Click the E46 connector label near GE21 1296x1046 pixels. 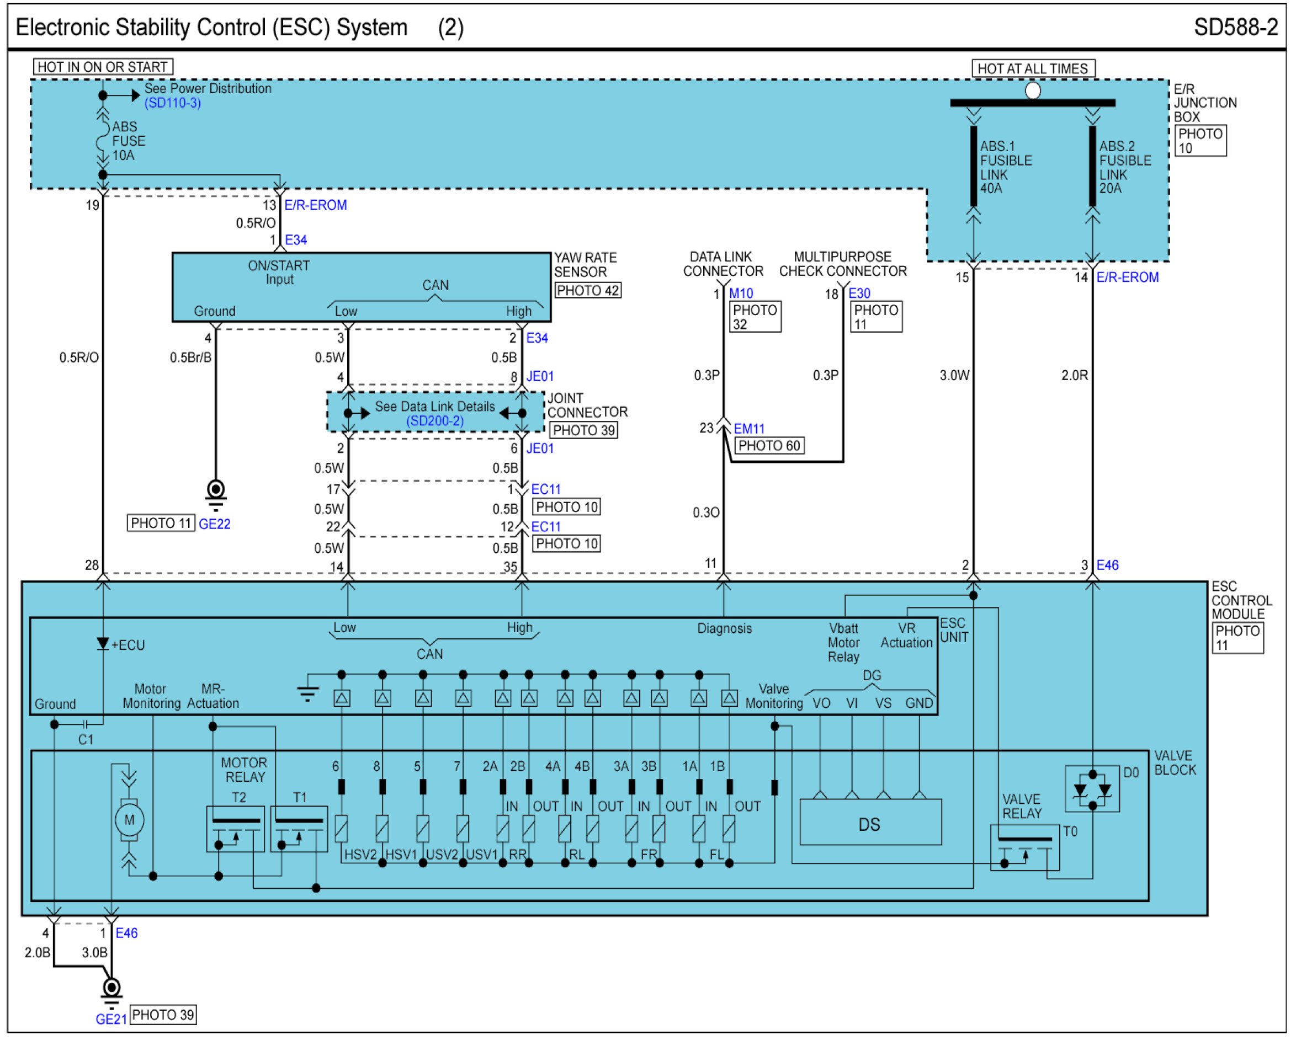(126, 934)
